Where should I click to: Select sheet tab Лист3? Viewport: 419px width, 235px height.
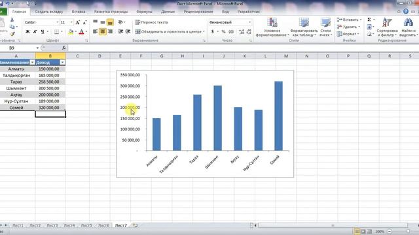point(52,225)
